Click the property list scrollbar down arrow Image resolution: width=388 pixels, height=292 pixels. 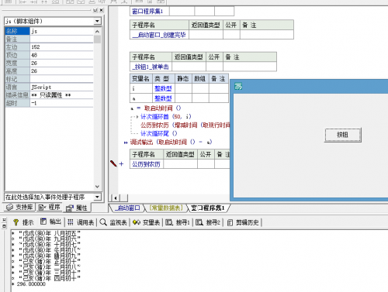pos(97,187)
